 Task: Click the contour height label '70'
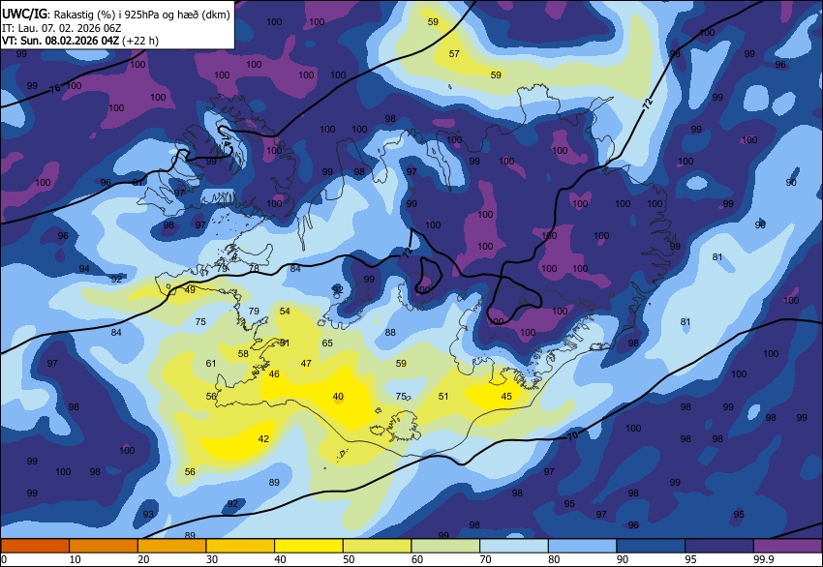point(572,435)
